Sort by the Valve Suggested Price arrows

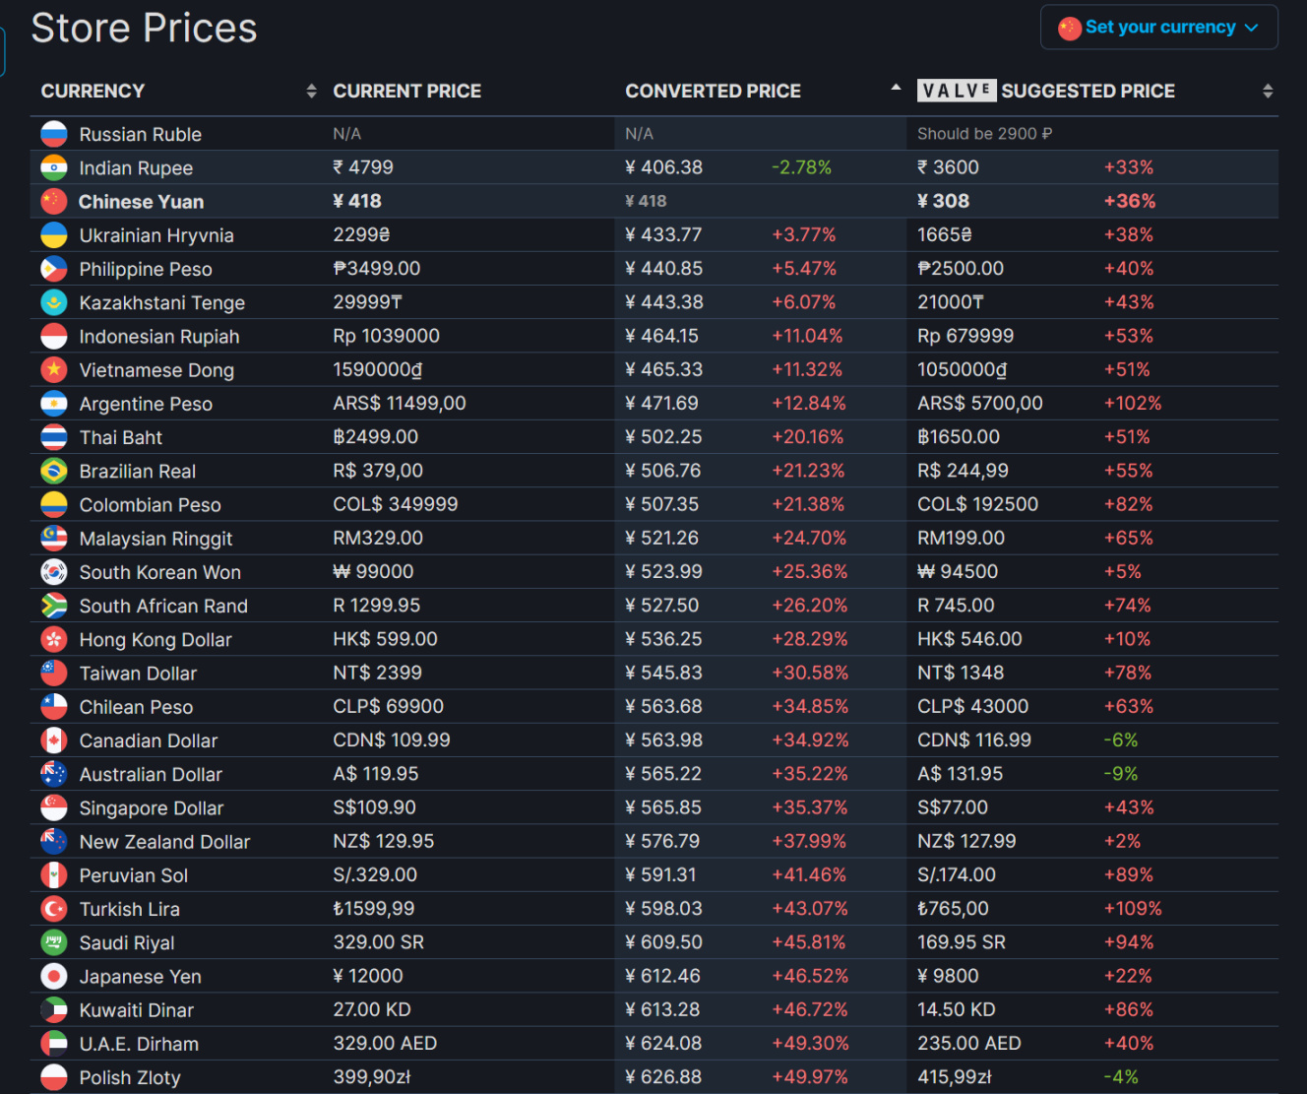1268,91
